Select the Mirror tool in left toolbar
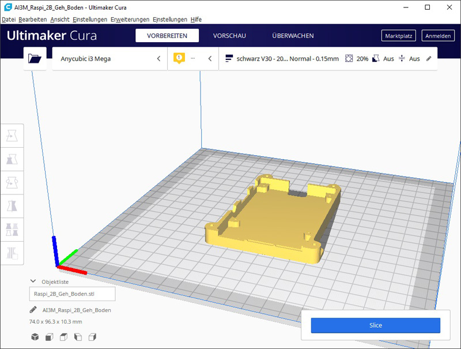Viewport: 461px width, 349px height. pyautogui.click(x=12, y=207)
